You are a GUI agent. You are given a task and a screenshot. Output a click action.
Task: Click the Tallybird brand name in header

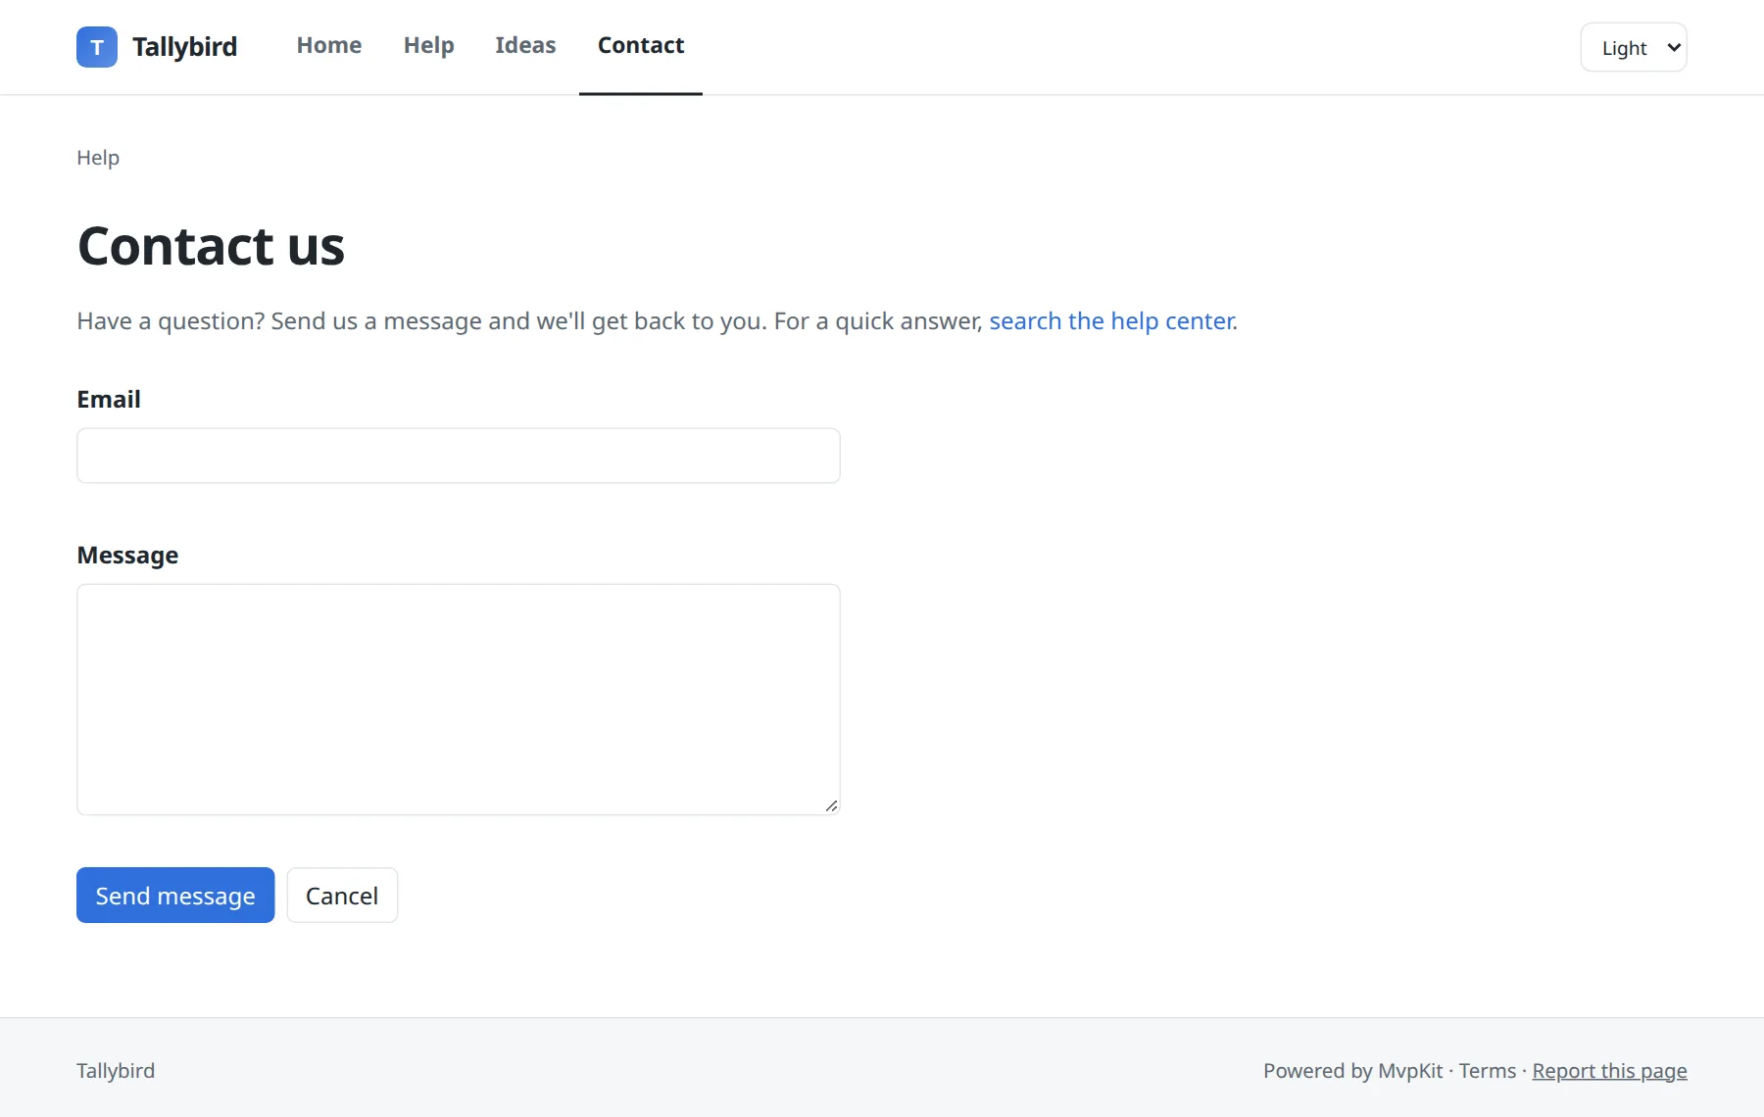(x=185, y=47)
